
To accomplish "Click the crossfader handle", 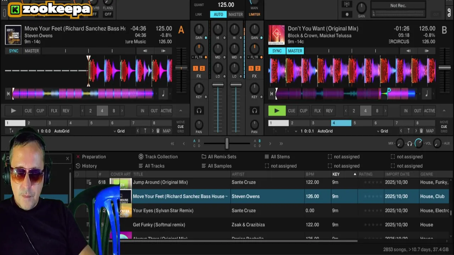I will coord(227,143).
